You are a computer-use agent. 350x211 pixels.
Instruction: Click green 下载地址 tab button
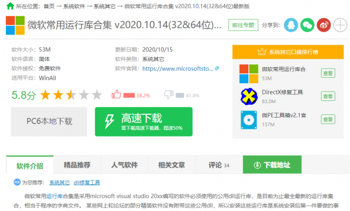point(272,165)
